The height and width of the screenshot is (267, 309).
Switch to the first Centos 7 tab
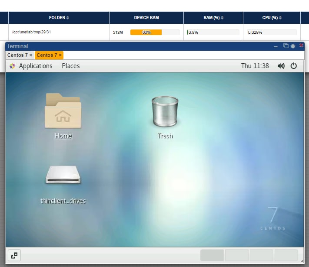coord(17,55)
